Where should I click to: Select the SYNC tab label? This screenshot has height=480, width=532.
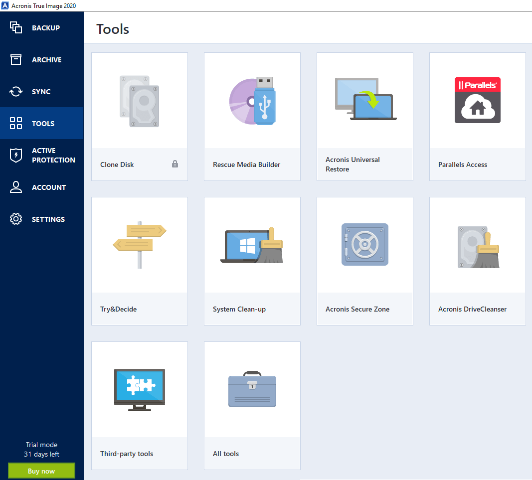[x=41, y=92]
